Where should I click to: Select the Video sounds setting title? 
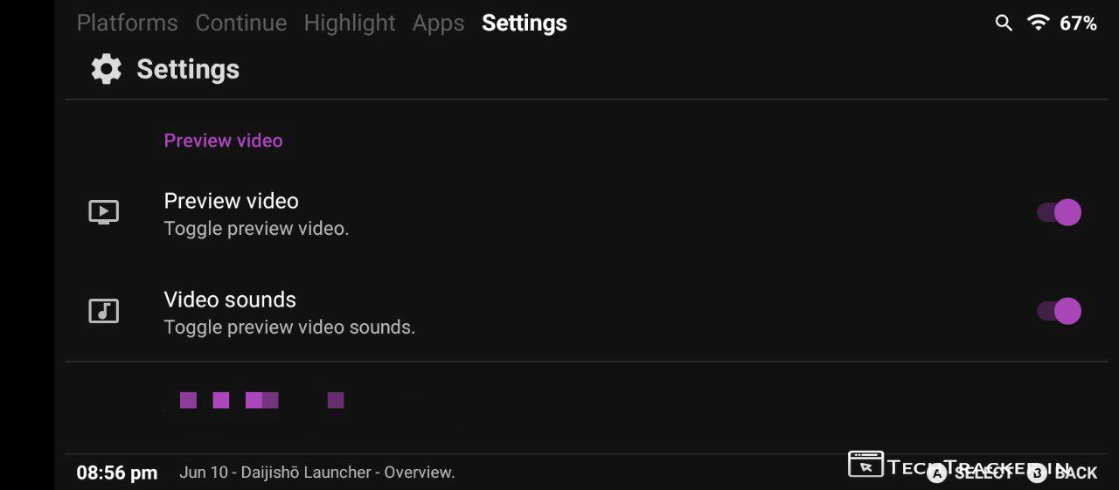(230, 300)
